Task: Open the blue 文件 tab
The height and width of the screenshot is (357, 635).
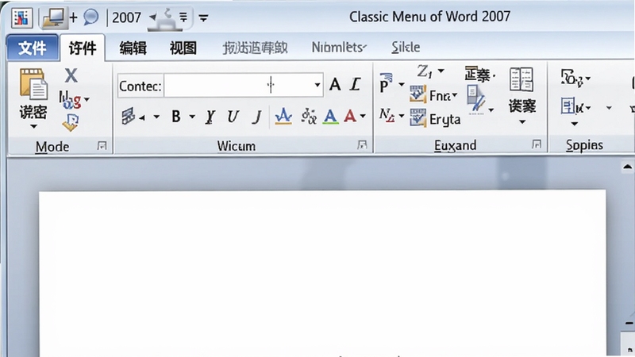Action: point(33,48)
